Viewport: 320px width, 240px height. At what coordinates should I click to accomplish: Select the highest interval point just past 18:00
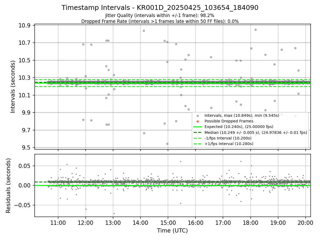point(255,30)
